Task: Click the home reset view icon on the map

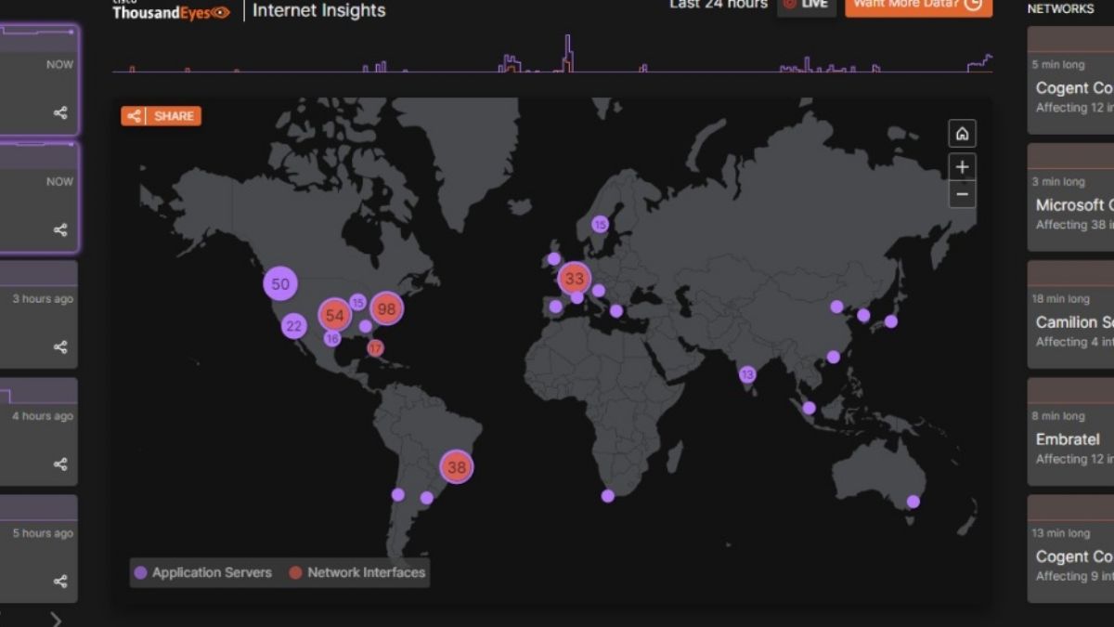Action: click(x=963, y=134)
